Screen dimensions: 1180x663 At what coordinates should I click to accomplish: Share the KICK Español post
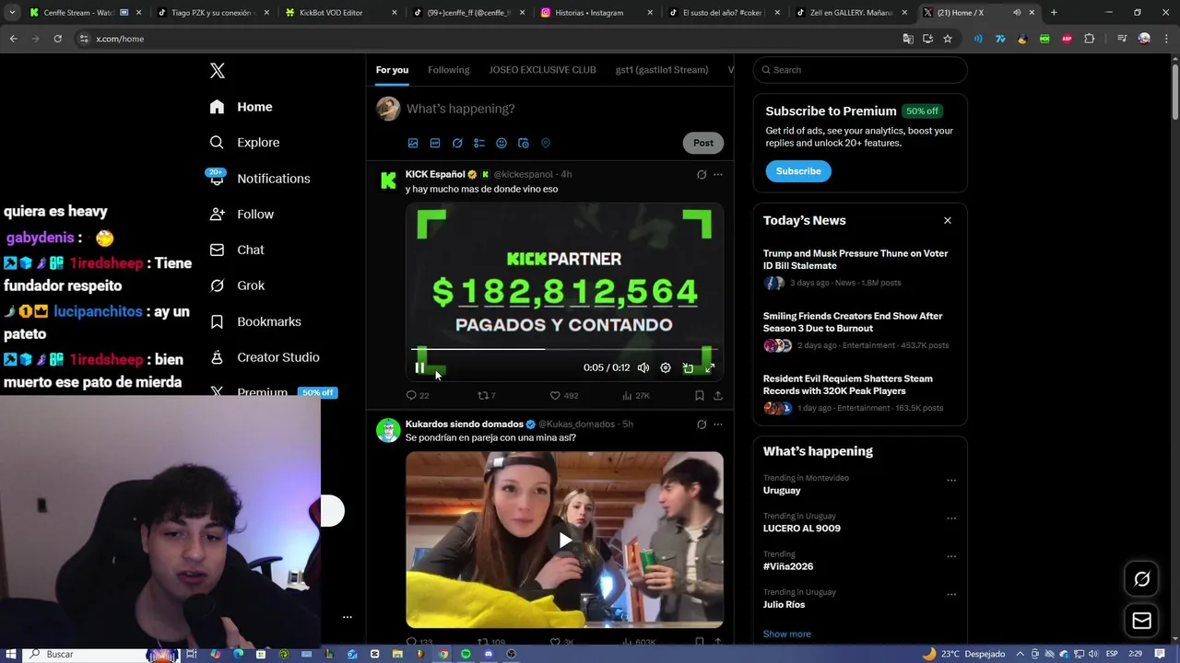click(718, 395)
